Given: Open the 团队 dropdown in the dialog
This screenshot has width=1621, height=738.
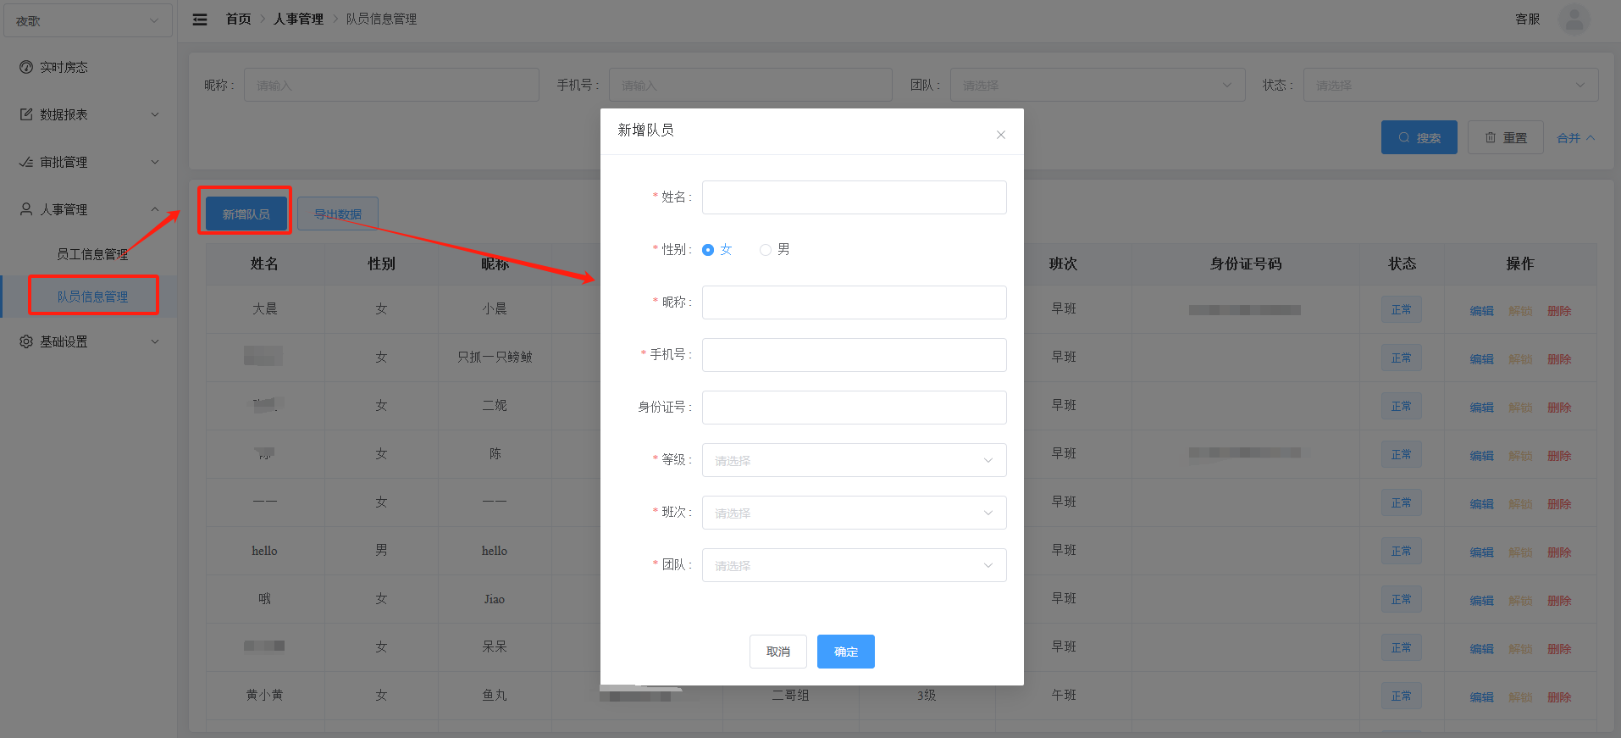Looking at the screenshot, I should (x=854, y=565).
